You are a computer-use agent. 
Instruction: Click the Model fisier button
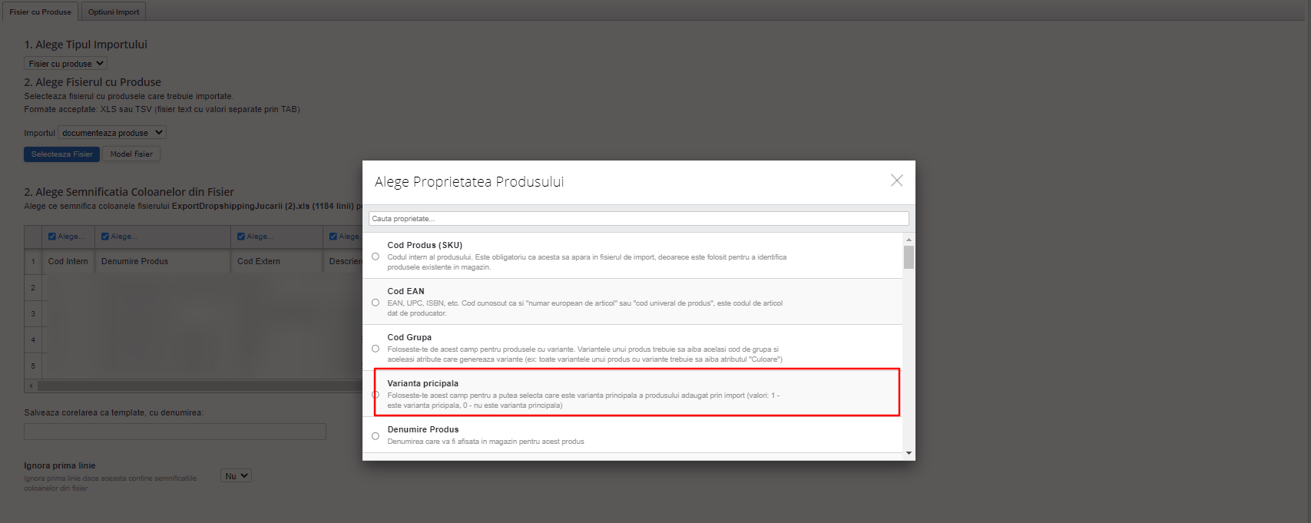131,154
